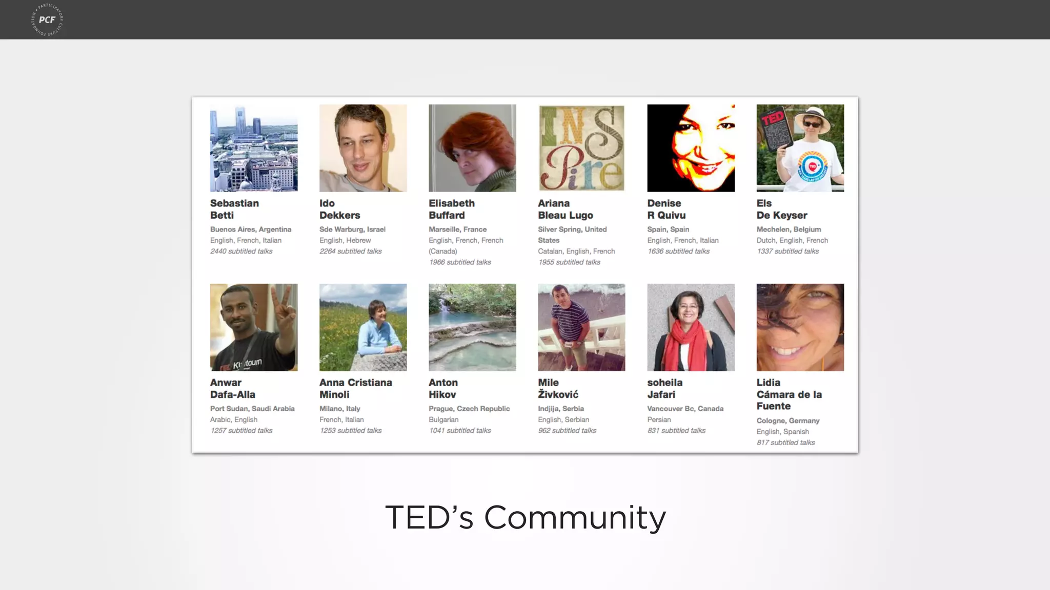Click the name Mile Živković
Screen dimensions: 1050x590
tap(558, 388)
